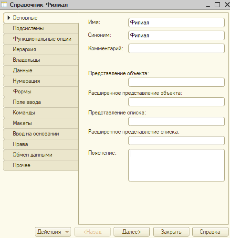Open the Данные tab
The image size is (230, 238).
pyautogui.click(x=41, y=70)
